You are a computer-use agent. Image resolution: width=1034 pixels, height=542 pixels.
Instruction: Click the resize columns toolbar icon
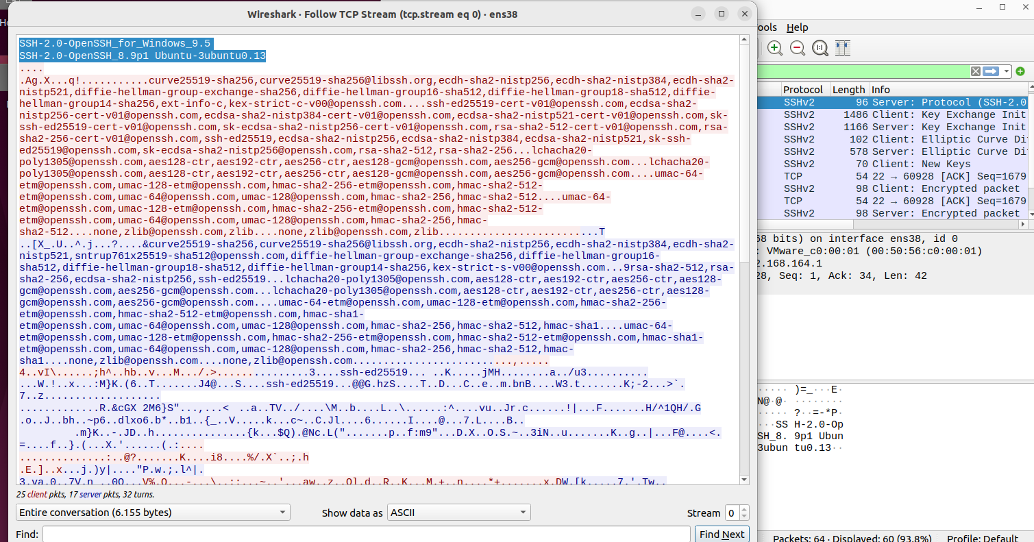[x=842, y=48]
